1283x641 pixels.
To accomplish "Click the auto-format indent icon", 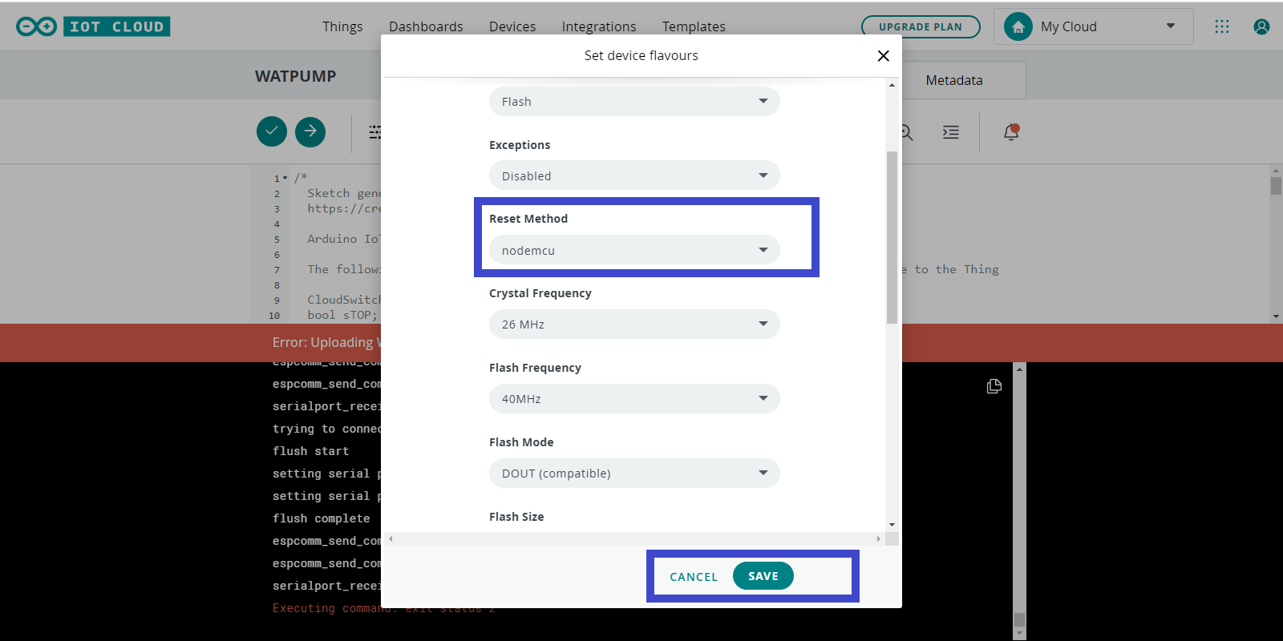I will pos(951,132).
